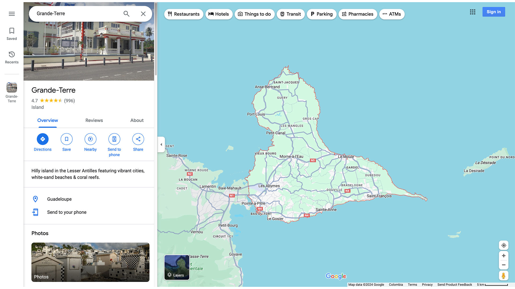
Task: Click Send Product Feedback link
Action: (x=455, y=285)
